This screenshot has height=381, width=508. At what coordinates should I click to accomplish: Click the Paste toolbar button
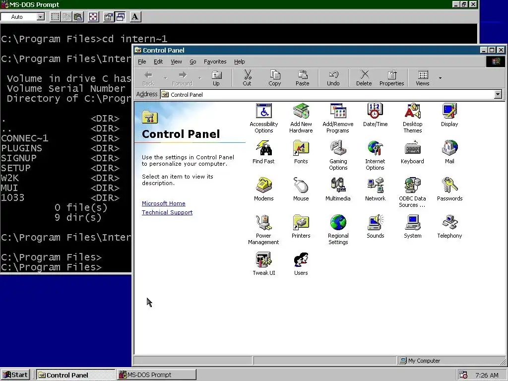pos(302,78)
